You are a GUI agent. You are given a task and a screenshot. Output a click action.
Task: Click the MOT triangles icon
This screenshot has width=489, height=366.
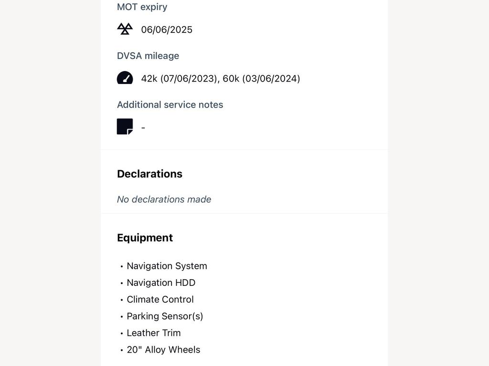(x=125, y=29)
